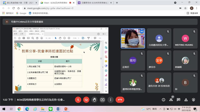Viewport: 200px width, 112px height.
Task: Click the red leave call button
Action: click(x=120, y=99)
